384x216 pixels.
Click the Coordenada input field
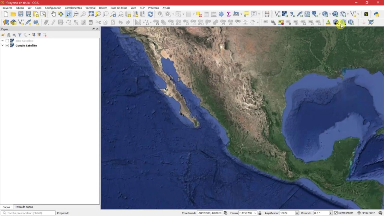point(209,213)
